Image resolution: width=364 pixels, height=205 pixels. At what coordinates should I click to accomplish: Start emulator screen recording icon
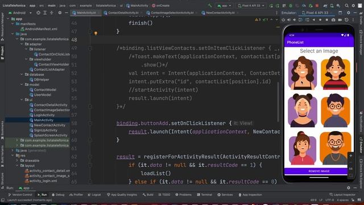pos(340,20)
